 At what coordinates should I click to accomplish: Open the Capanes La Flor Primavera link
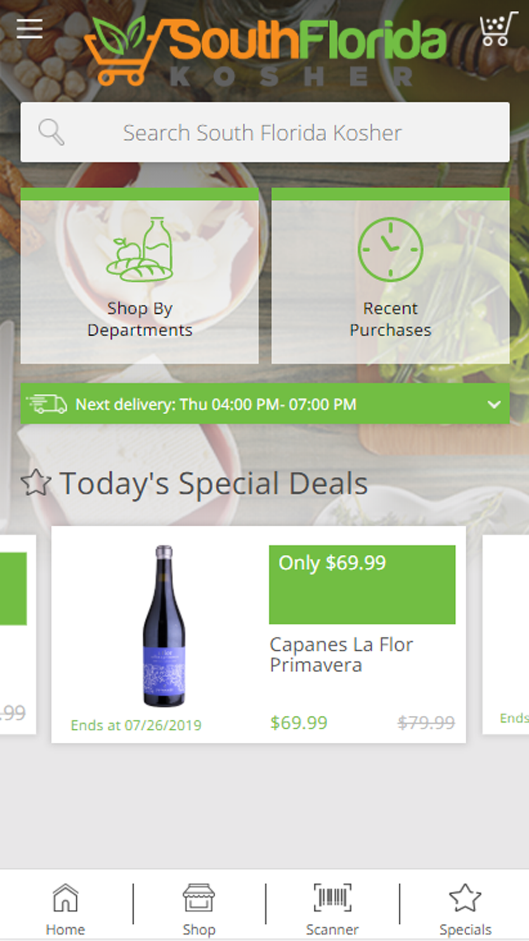tap(341, 654)
